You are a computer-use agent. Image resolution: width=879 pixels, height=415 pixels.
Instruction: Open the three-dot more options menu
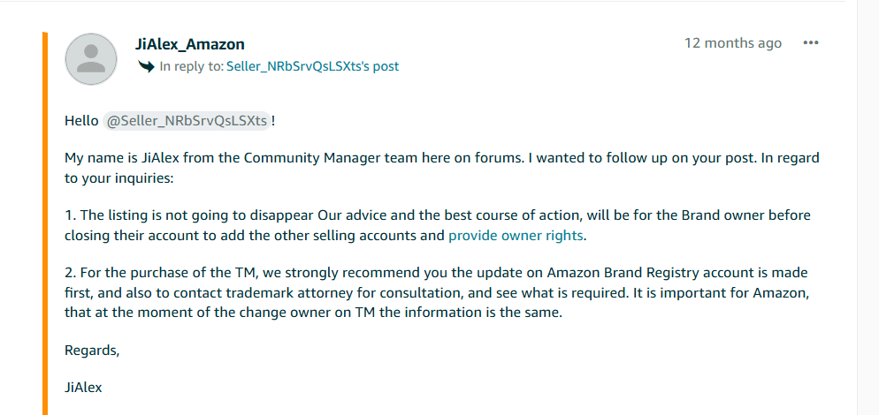coord(811,43)
